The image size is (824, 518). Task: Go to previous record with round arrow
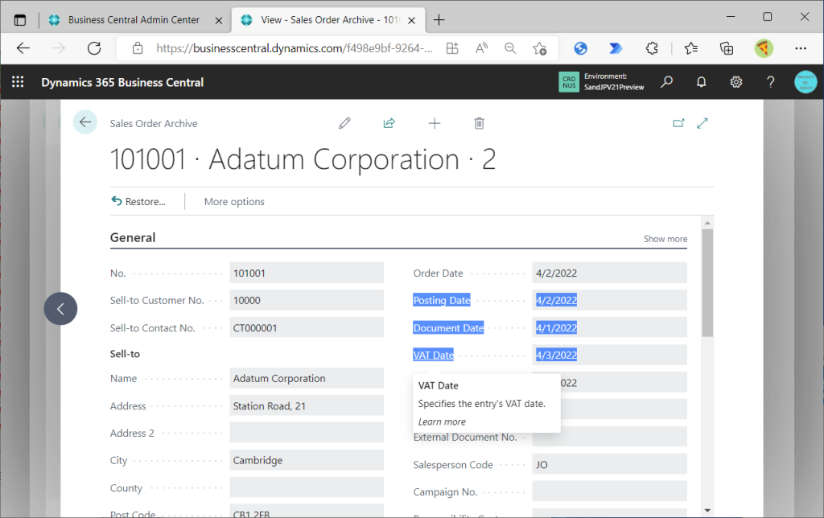(x=60, y=308)
